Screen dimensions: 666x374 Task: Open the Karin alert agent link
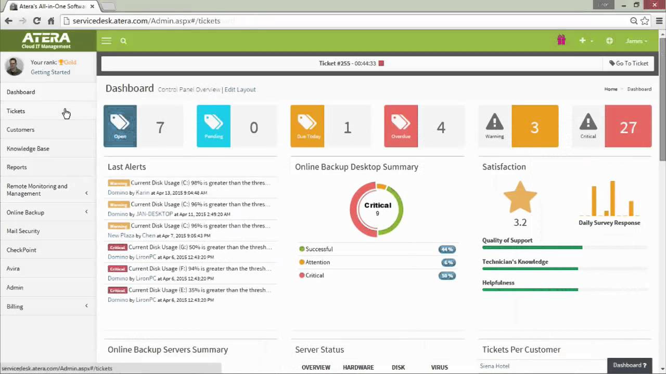(x=143, y=193)
